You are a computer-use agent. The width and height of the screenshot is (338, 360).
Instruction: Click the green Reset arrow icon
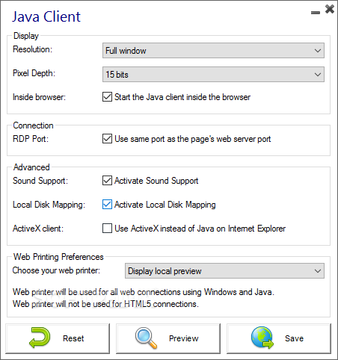(x=40, y=338)
